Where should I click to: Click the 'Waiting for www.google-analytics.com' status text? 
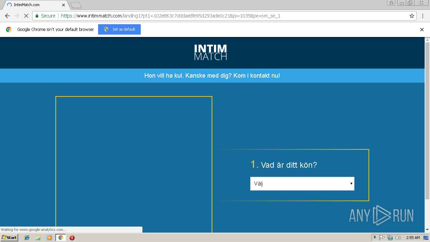click(33, 230)
